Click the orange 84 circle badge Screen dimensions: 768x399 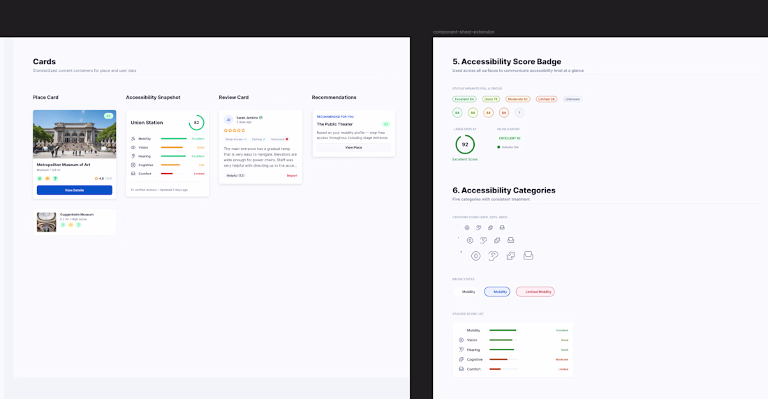488,112
